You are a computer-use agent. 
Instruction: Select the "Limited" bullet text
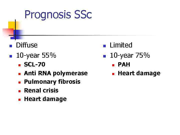click(121, 45)
